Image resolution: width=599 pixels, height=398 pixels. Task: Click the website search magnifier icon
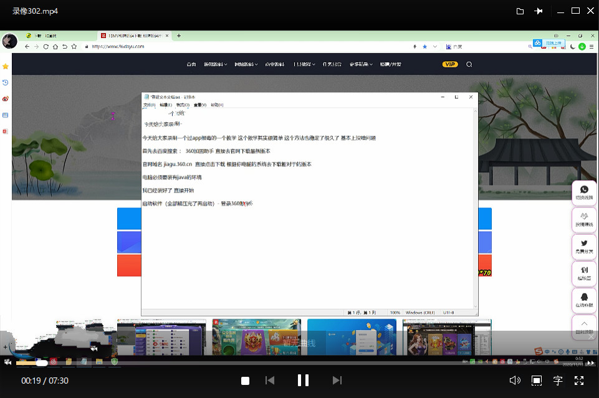pos(469,64)
